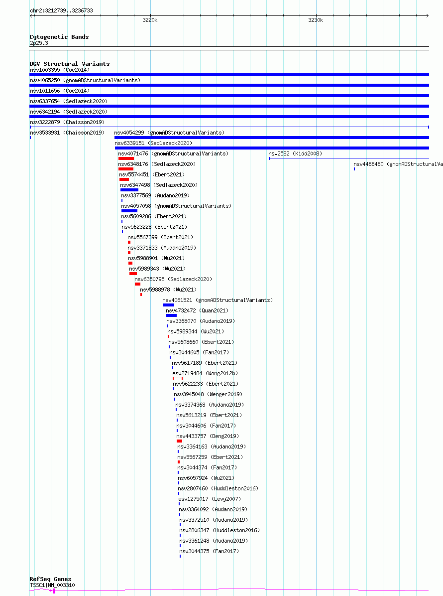Viewport: 443px width, 596px height.
Task: Select nsv4057058 gnomAD variant label
Action: click(x=176, y=206)
